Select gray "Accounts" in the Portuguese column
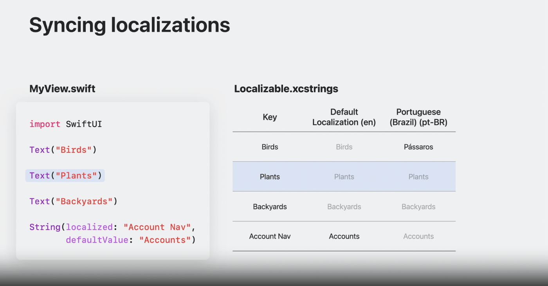Viewport: 548px width, 286px height. (418, 236)
